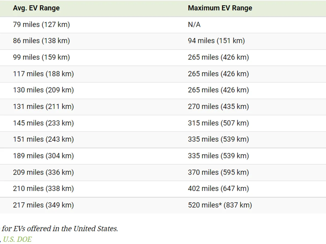Viewport: 326px width, 244px height.
Task: Select the 217 miles (349 km) cell
Action: point(43,205)
